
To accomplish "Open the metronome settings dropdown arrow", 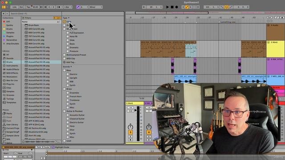I will point(62,7).
